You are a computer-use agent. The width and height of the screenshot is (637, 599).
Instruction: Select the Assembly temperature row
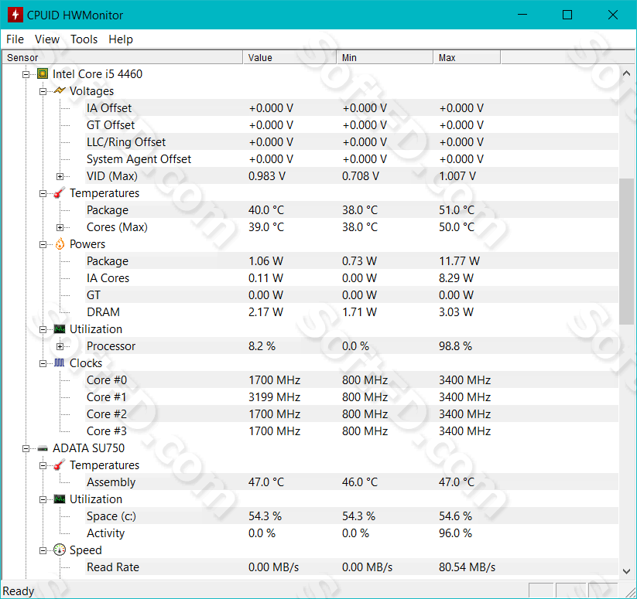click(352, 482)
